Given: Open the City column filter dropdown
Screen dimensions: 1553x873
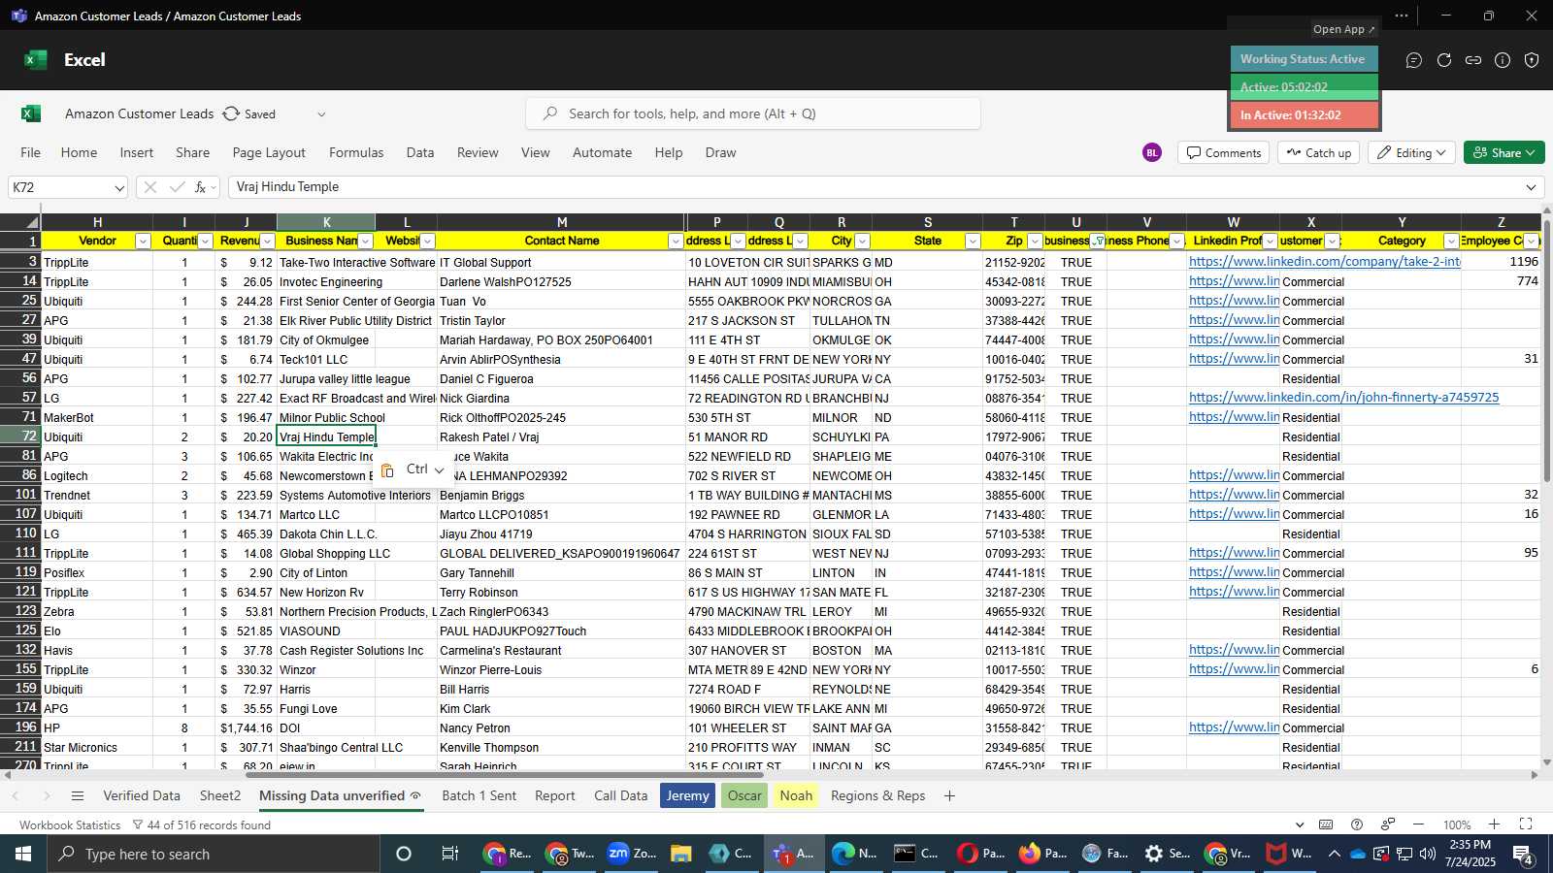Looking at the screenshot, I should pyautogui.click(x=862, y=242).
